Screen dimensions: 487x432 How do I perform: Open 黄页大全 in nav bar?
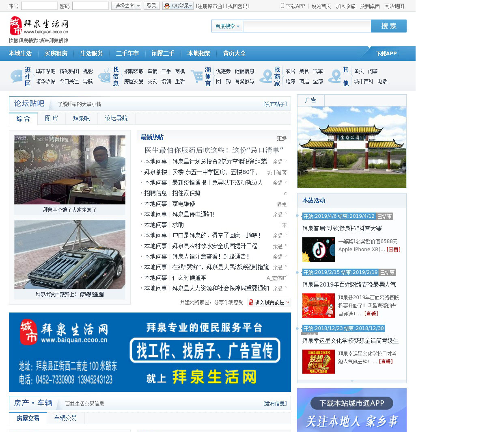click(235, 54)
